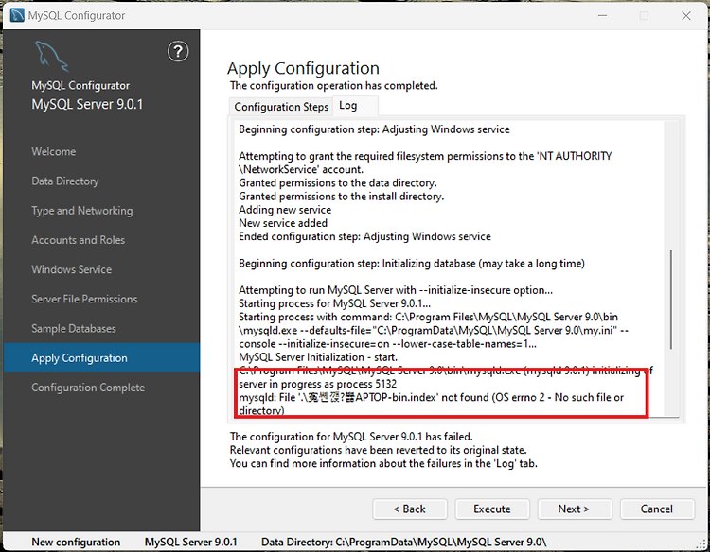Open the Windows Service step

click(x=72, y=269)
